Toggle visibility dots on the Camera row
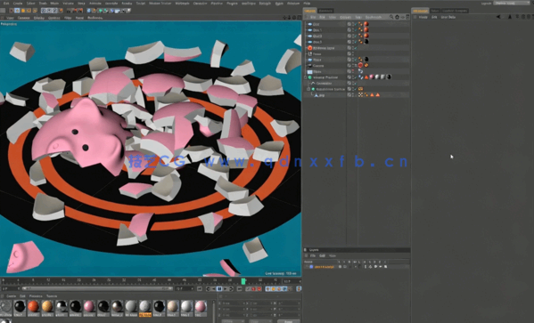The height and width of the screenshot is (323, 534). [x=353, y=65]
